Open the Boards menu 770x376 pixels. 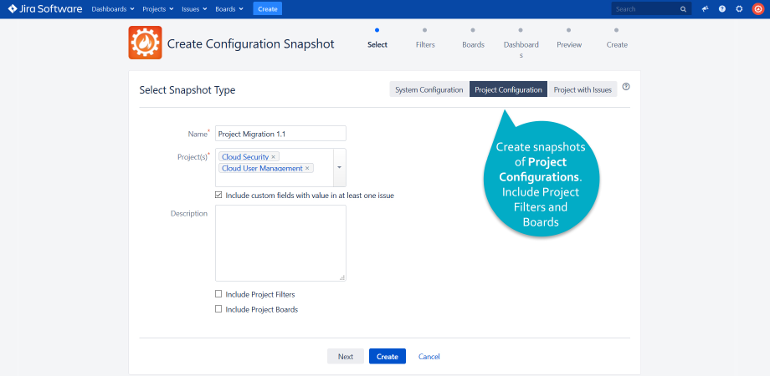coord(229,9)
